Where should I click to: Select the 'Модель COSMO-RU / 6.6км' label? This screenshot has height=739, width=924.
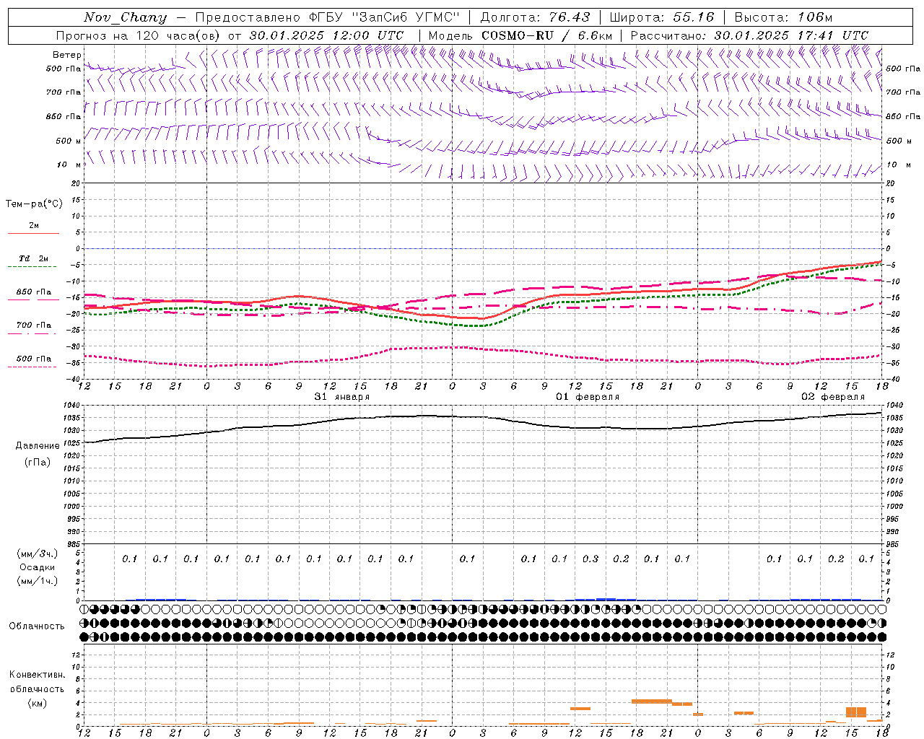[520, 35]
